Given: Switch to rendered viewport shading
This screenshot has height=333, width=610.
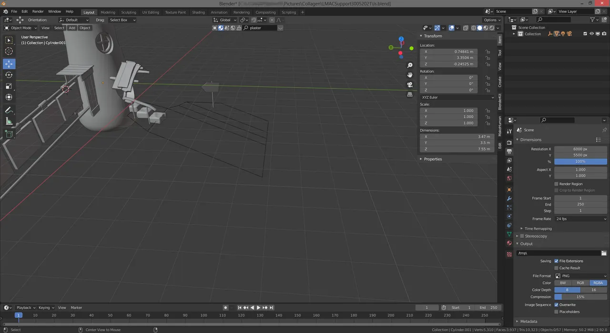Looking at the screenshot, I should point(491,28).
